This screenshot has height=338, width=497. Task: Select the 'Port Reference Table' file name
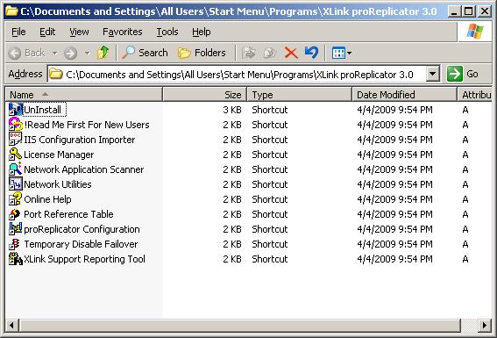point(68,214)
